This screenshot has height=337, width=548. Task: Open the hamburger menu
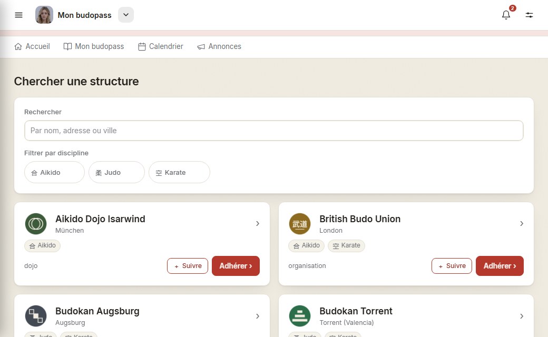click(x=18, y=15)
